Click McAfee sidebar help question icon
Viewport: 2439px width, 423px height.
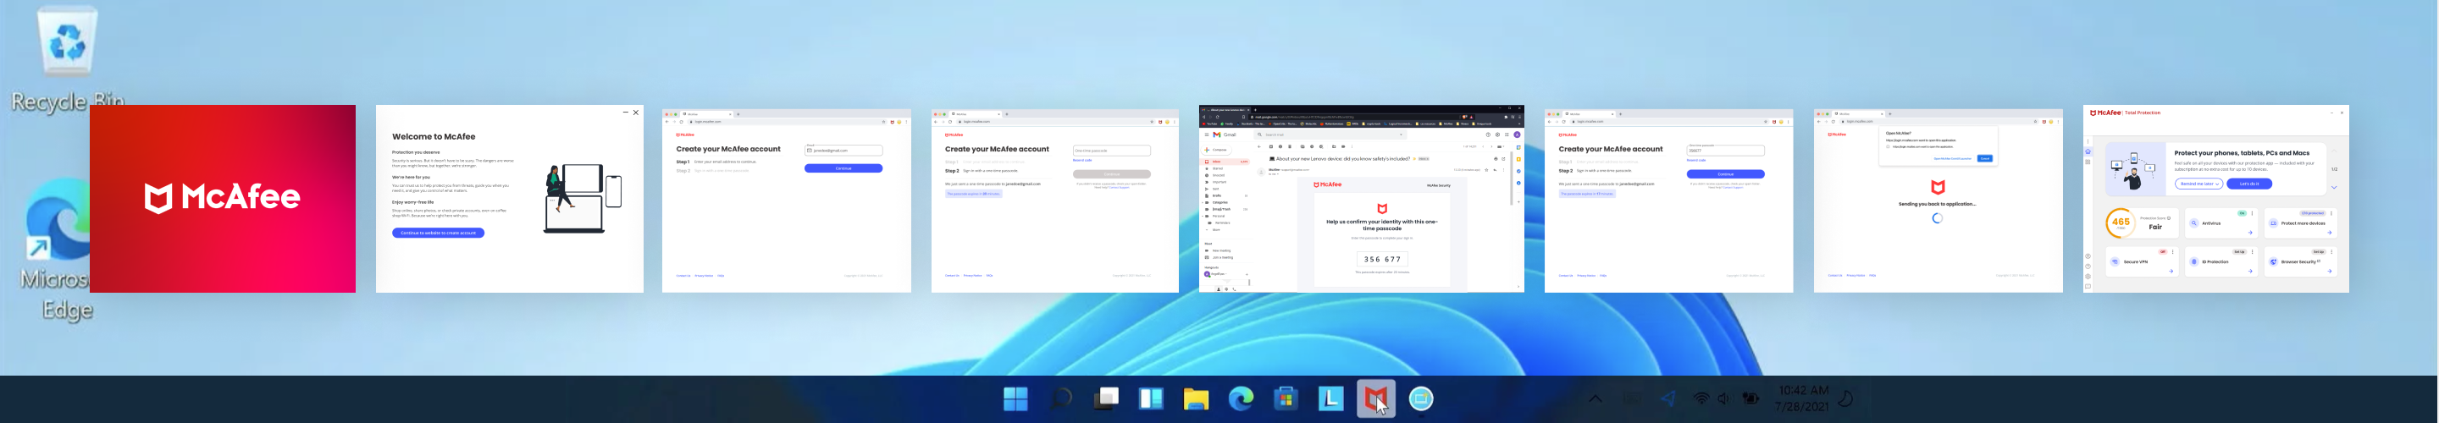pyautogui.click(x=2088, y=266)
